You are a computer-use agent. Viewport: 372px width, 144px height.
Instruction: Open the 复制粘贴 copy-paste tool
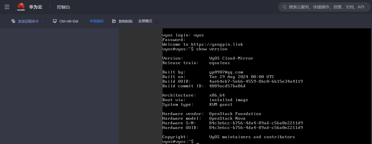(122, 21)
